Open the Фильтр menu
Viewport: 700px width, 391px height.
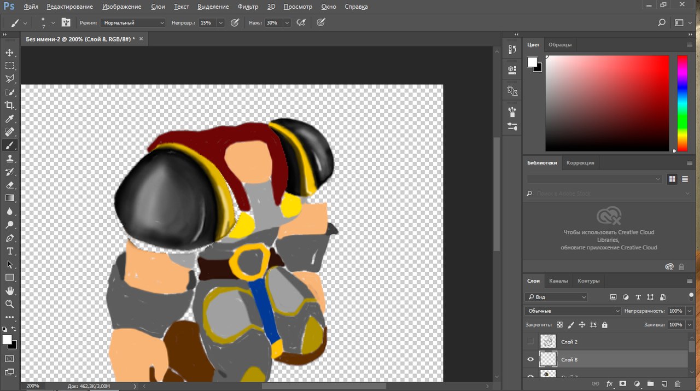pyautogui.click(x=248, y=7)
